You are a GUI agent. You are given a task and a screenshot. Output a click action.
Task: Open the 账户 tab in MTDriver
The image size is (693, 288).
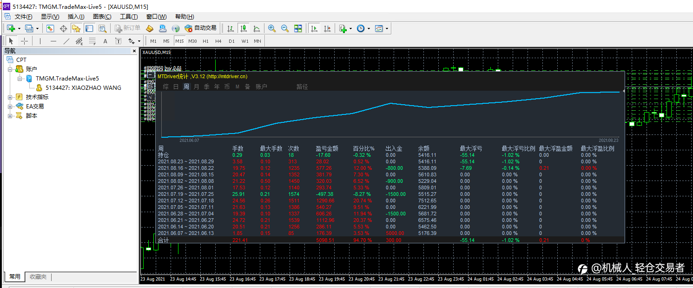point(261,87)
